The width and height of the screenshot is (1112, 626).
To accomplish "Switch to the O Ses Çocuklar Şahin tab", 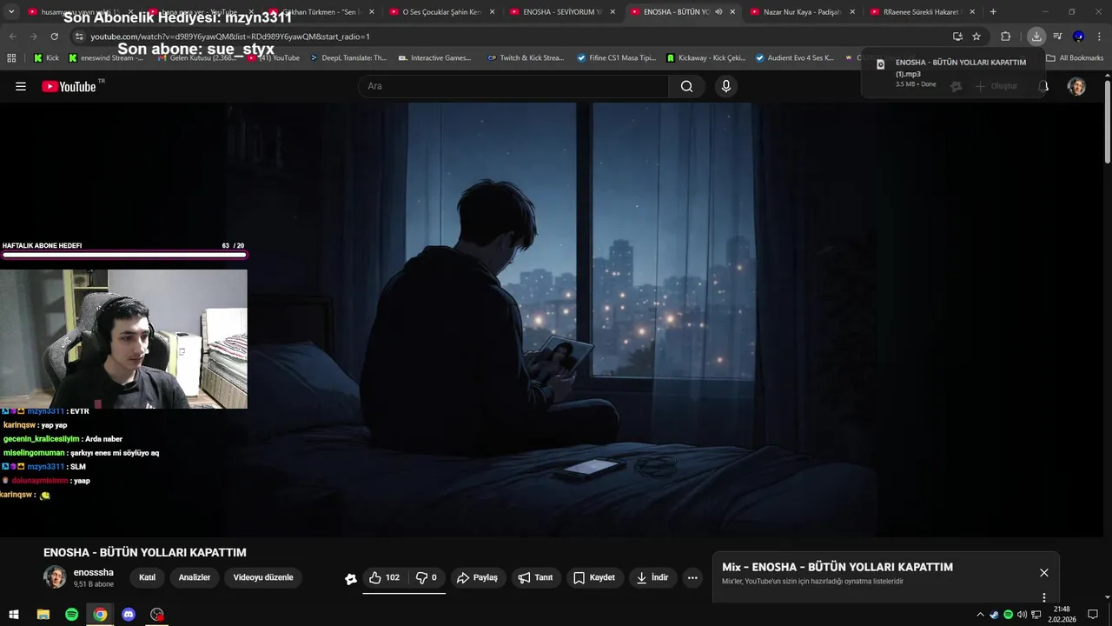I will click(440, 12).
